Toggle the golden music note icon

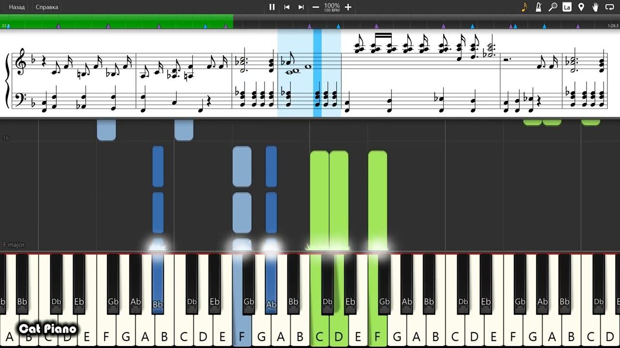524,7
